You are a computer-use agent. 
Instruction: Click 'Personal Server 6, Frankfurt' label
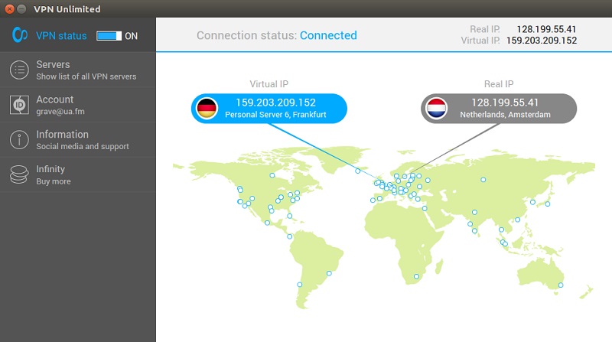pos(275,115)
